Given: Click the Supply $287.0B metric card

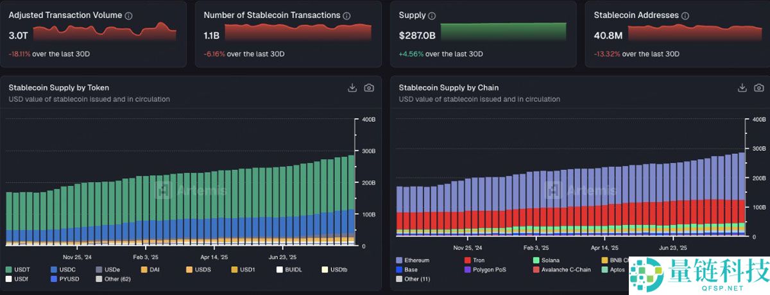Looking at the screenshot, I should (482, 34).
